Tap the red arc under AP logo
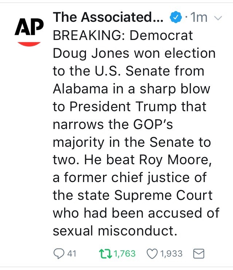Viewport: 233px width, 270px height. (x=29, y=44)
